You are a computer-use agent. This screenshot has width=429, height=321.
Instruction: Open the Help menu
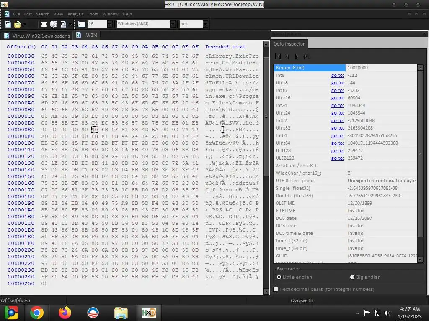click(x=127, y=14)
